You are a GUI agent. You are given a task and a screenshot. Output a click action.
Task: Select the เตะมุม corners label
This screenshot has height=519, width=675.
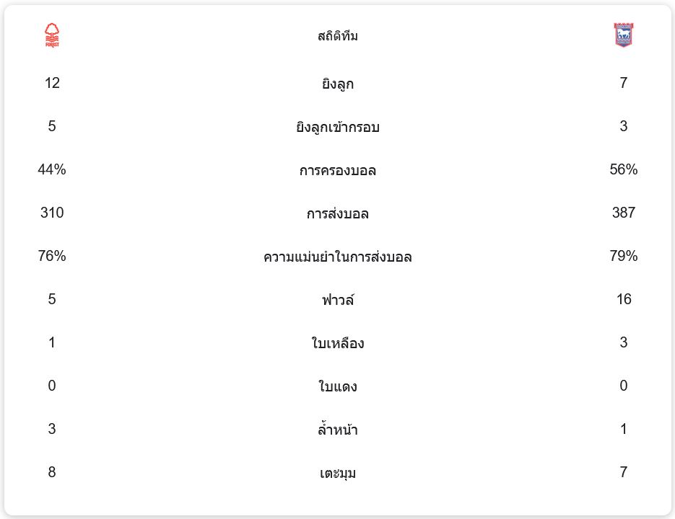[337, 473]
